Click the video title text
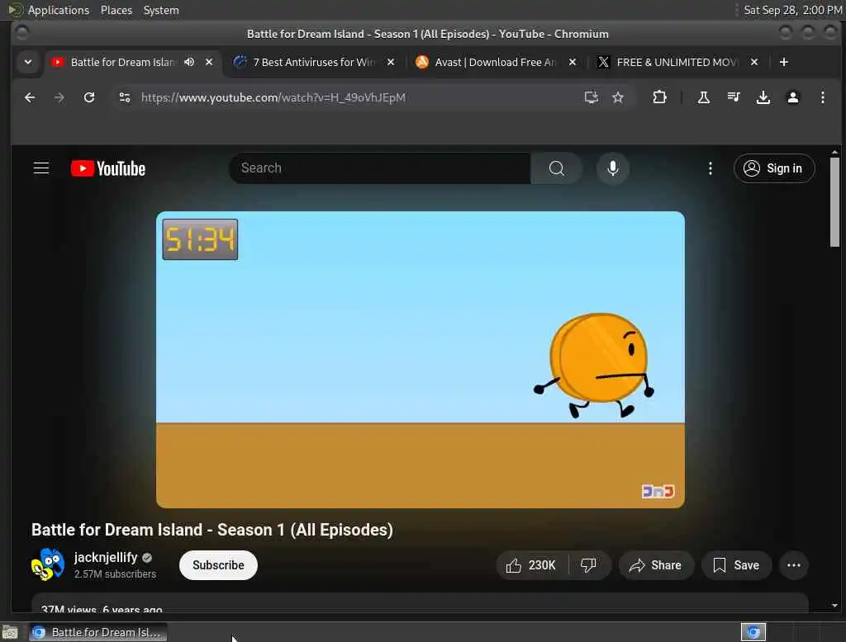This screenshot has height=642, width=846. (x=212, y=530)
